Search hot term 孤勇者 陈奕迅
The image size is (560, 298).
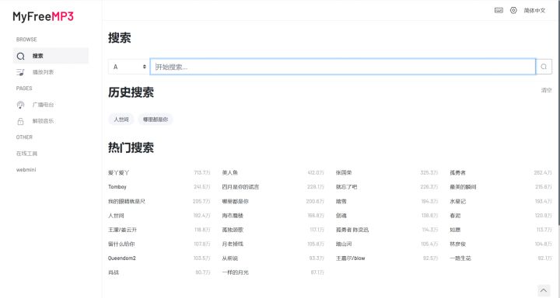[x=352, y=230]
